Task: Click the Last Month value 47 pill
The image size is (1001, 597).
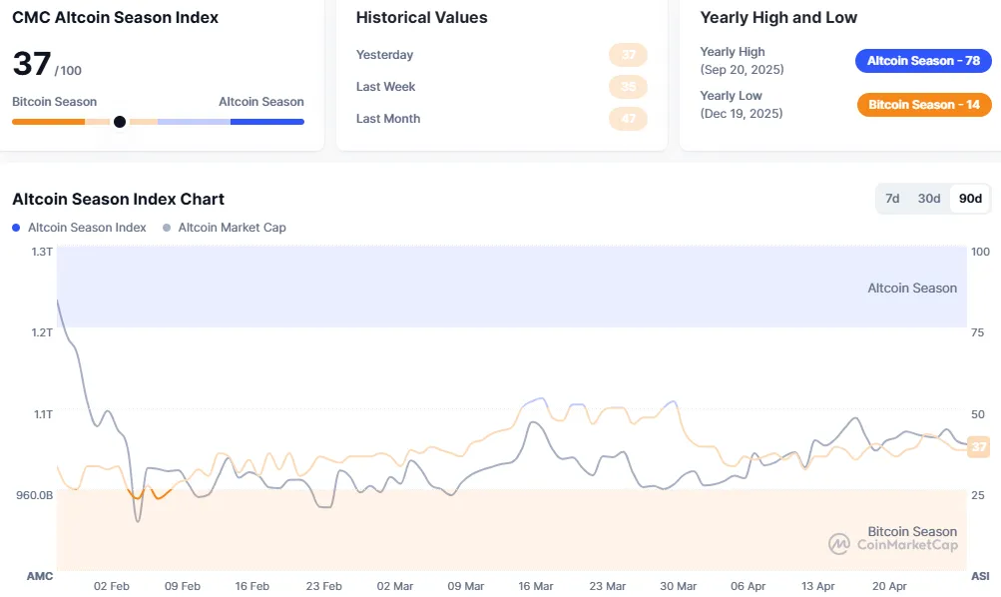Action: click(628, 119)
